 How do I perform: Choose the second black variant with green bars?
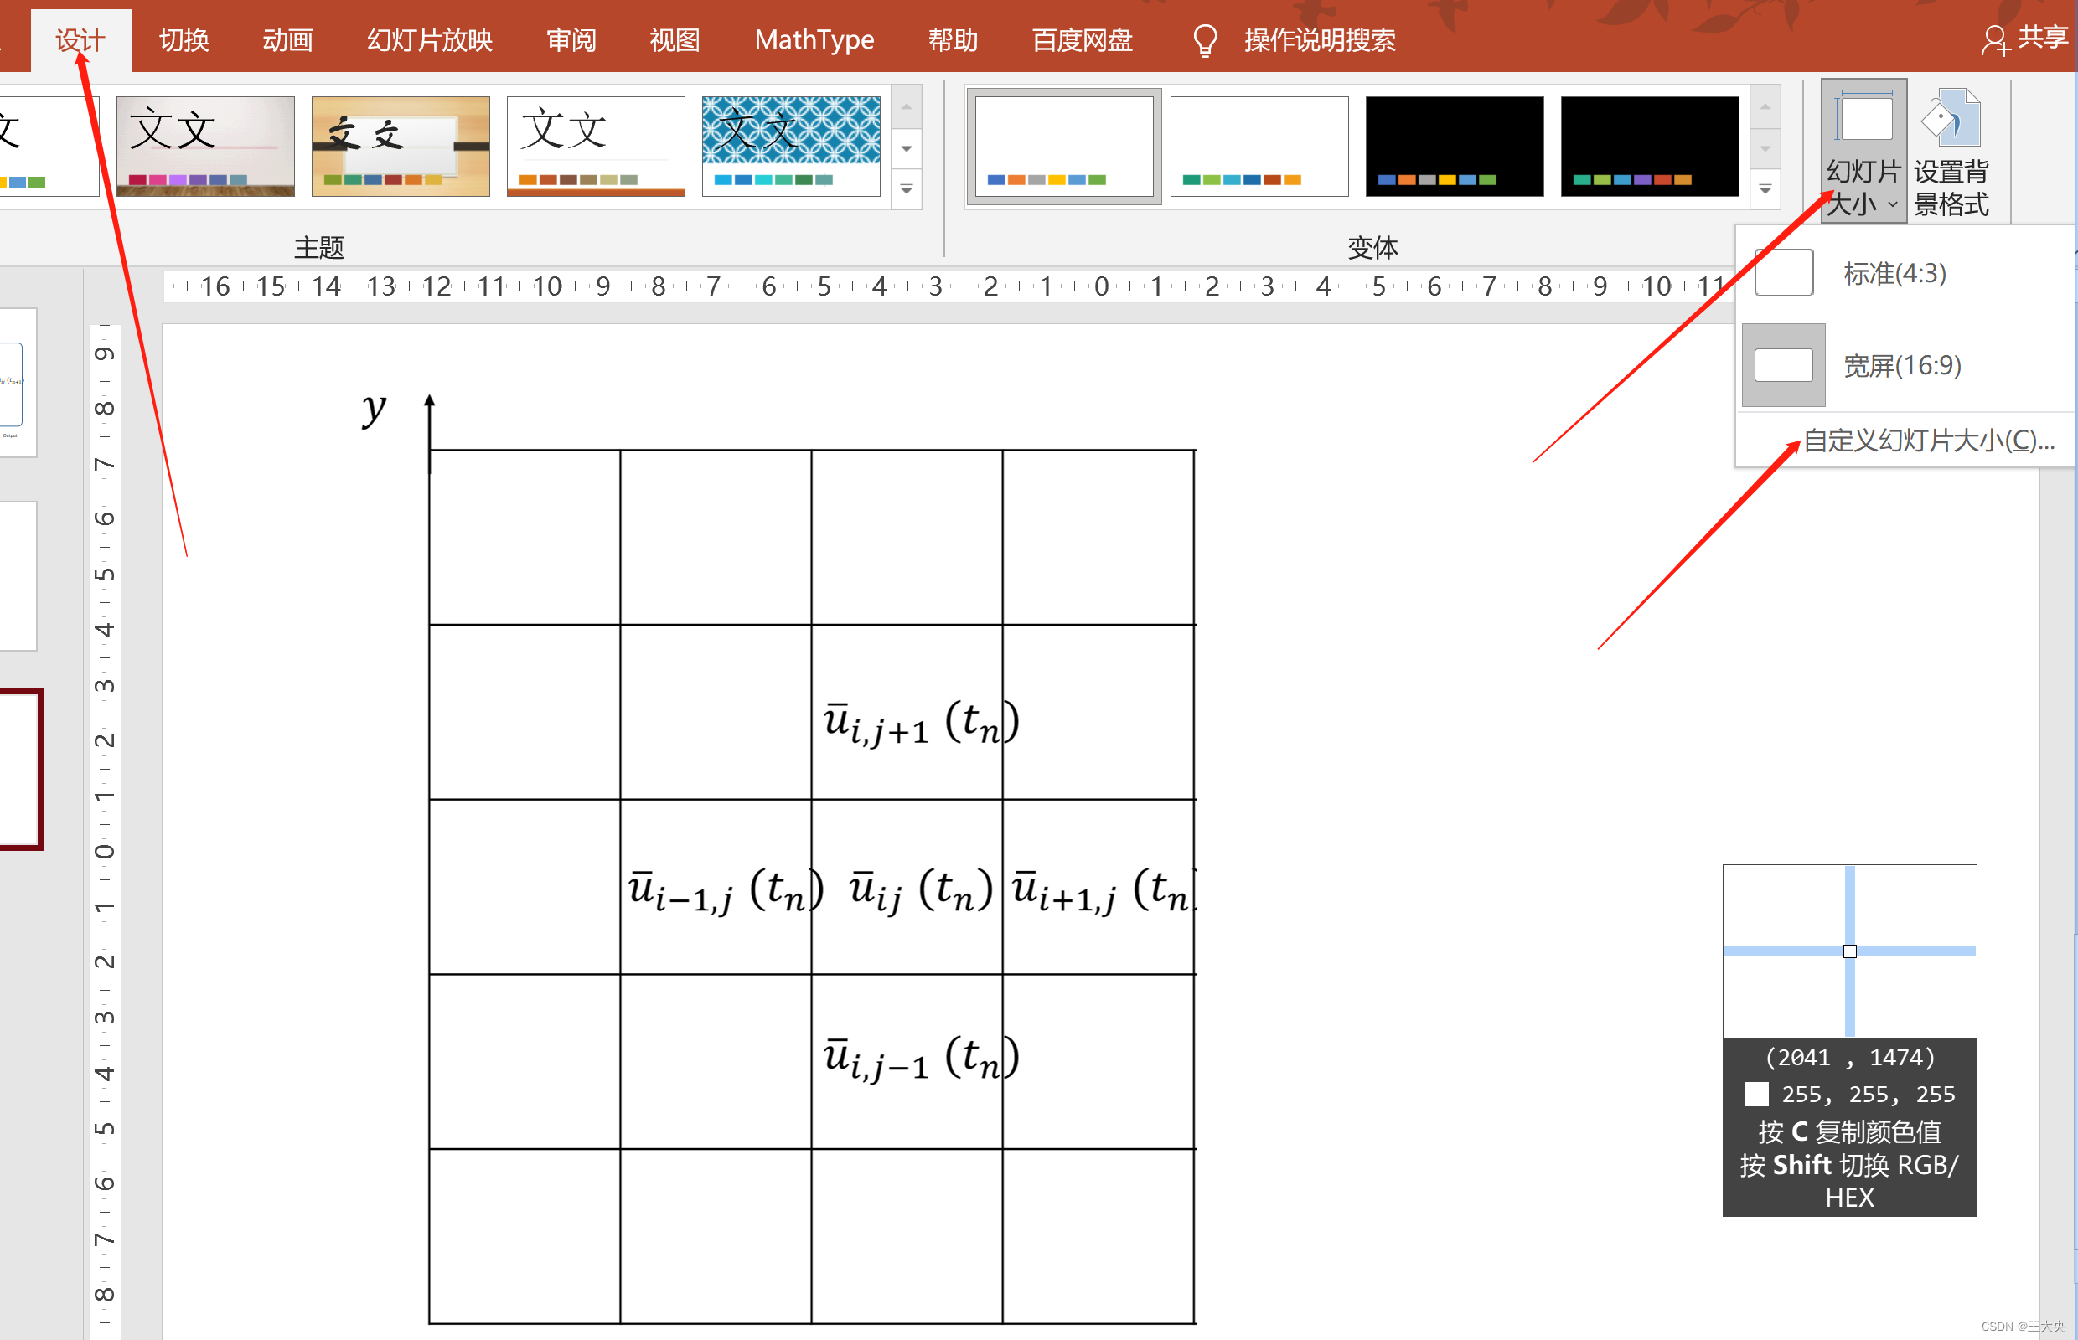coord(1649,147)
